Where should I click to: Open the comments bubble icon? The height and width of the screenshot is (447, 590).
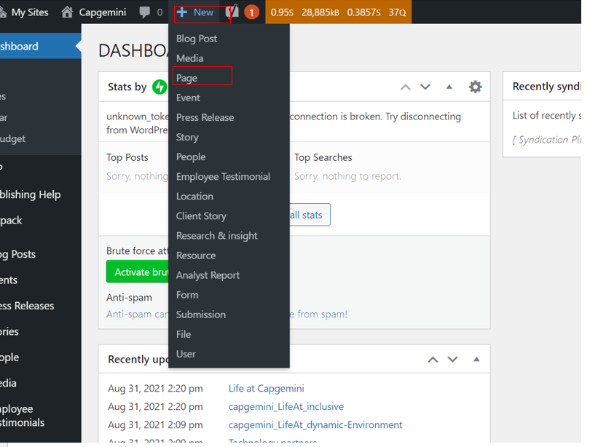(x=145, y=12)
